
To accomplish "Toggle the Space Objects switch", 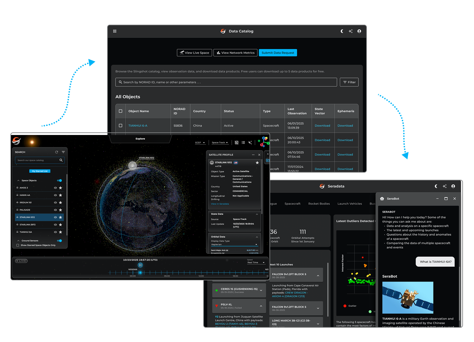I will click(59, 180).
